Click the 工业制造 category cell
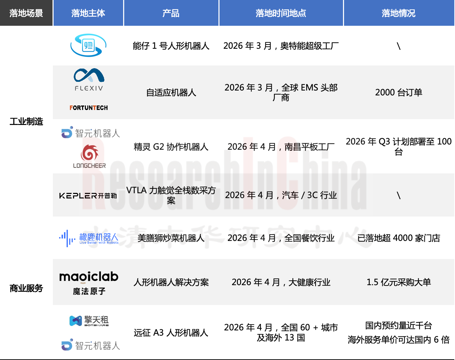Image resolution: width=455 pixels, height=360 pixels. [26, 122]
